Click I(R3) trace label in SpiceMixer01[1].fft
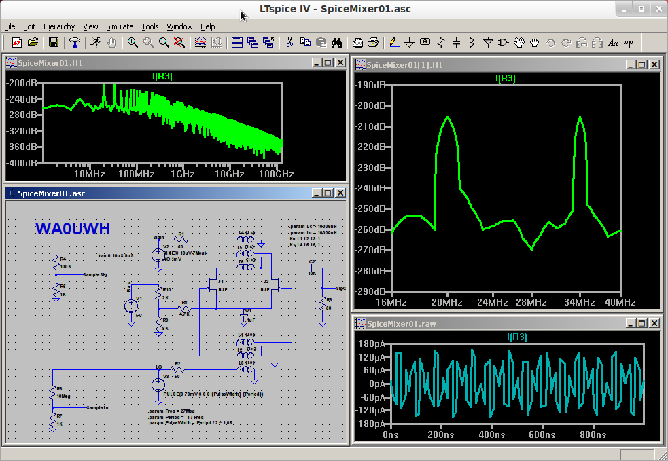Viewport: 668px width, 461px height. pyautogui.click(x=505, y=78)
